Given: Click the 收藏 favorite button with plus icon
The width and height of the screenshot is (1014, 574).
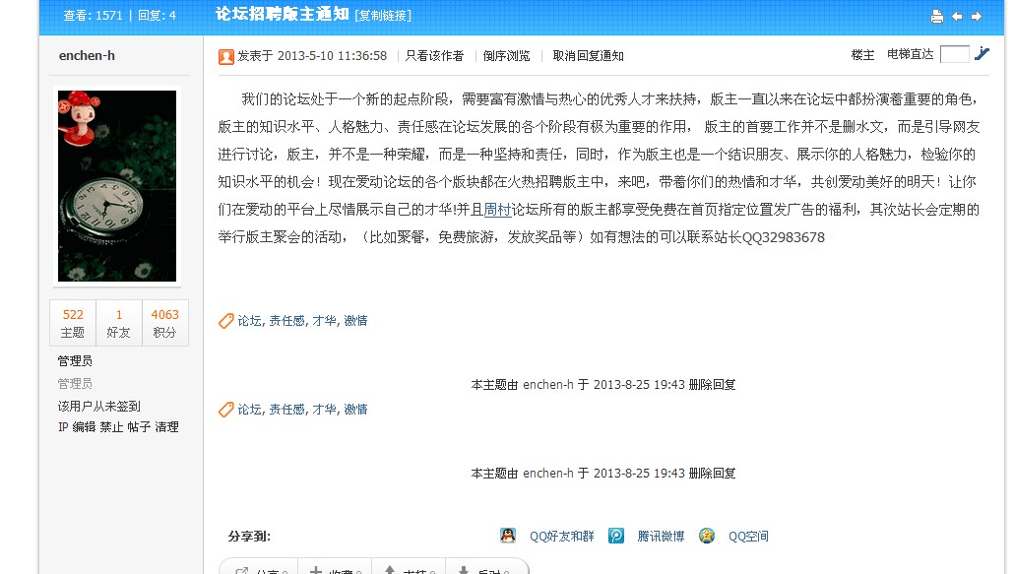Looking at the screenshot, I should point(335,568).
